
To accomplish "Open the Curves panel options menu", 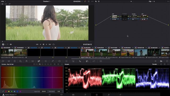I will pyautogui.click(x=62, y=64).
